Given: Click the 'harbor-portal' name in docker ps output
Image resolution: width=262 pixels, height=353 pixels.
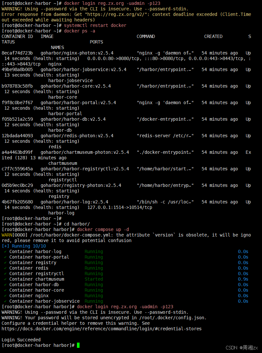Looking at the screenshot, I should coord(65,114).
